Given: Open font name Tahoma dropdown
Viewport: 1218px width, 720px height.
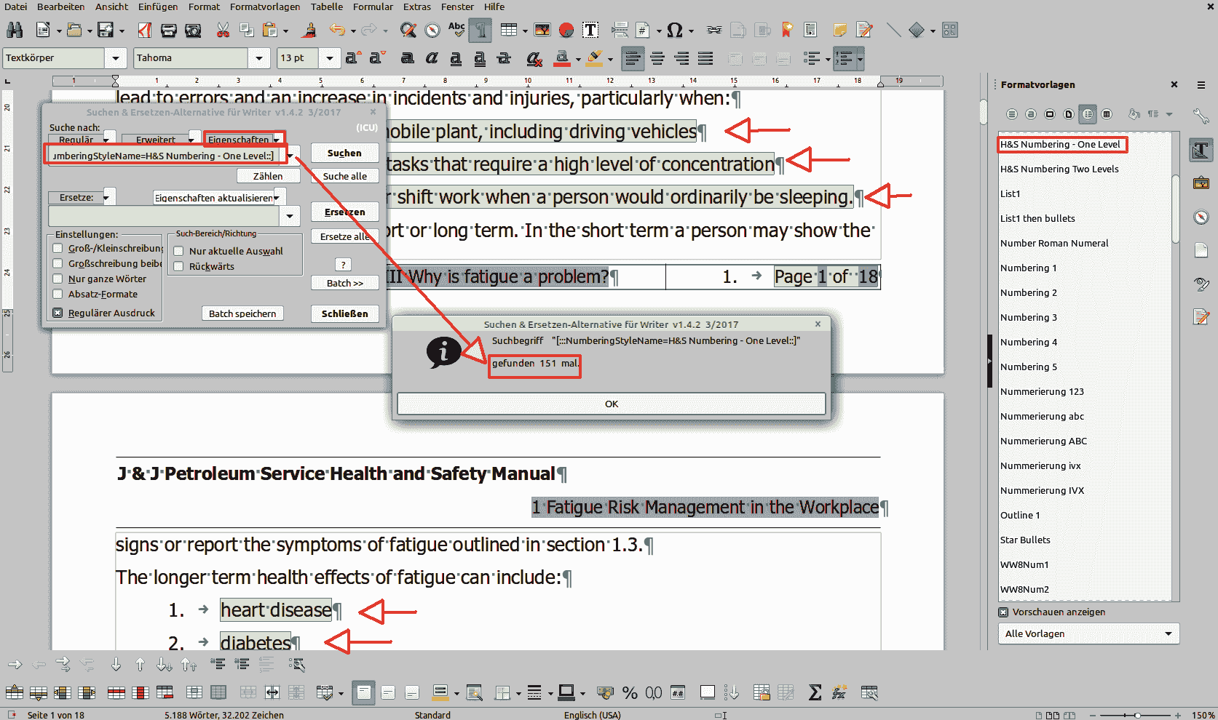Looking at the screenshot, I should coord(259,58).
